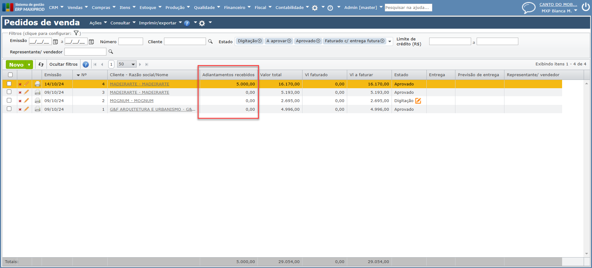Tick the checkbox for order 4 row
Screen dimensions: 592x268
pyautogui.click(x=9, y=84)
